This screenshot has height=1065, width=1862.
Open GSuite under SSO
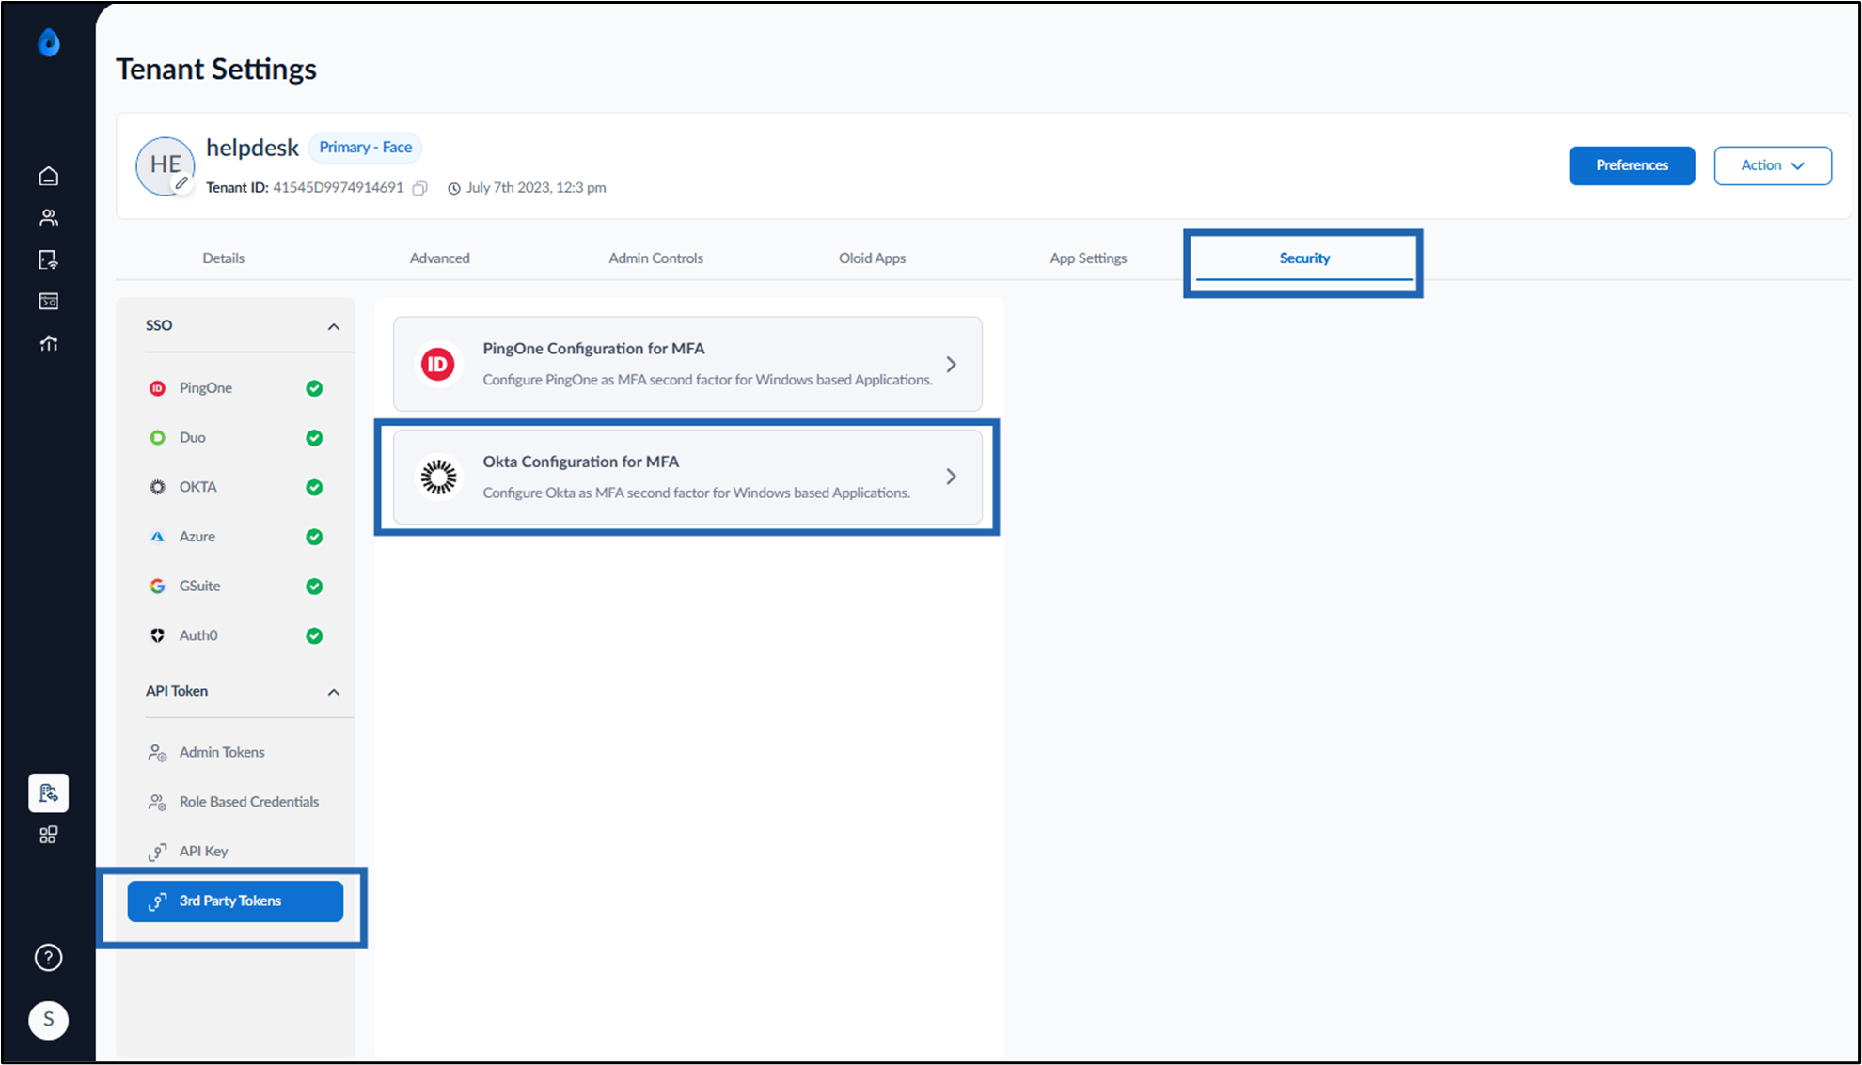click(235, 587)
